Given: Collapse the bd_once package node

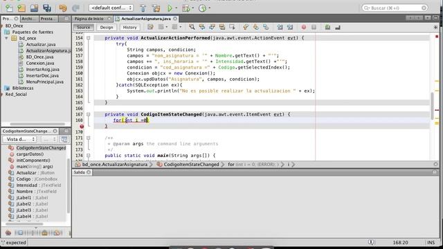Looking at the screenshot, I should point(6,38).
